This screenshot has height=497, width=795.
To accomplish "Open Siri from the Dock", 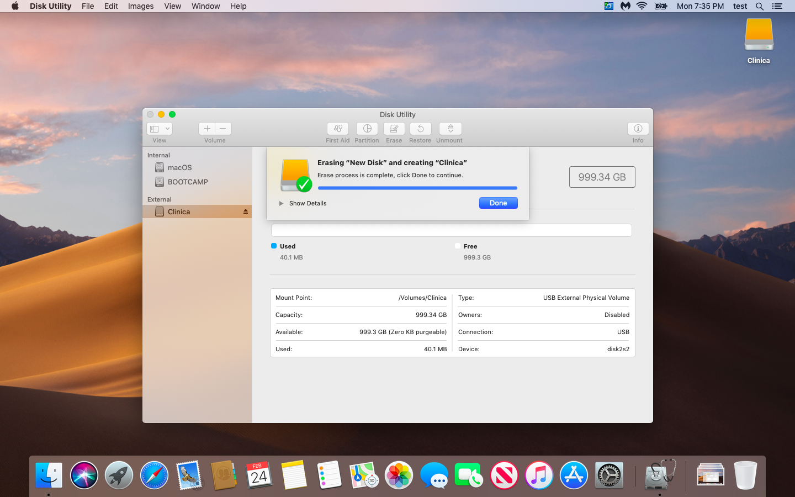I will tap(84, 475).
